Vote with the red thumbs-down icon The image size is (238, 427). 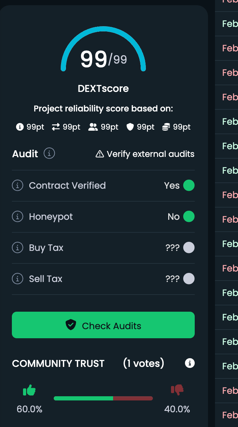[177, 390]
